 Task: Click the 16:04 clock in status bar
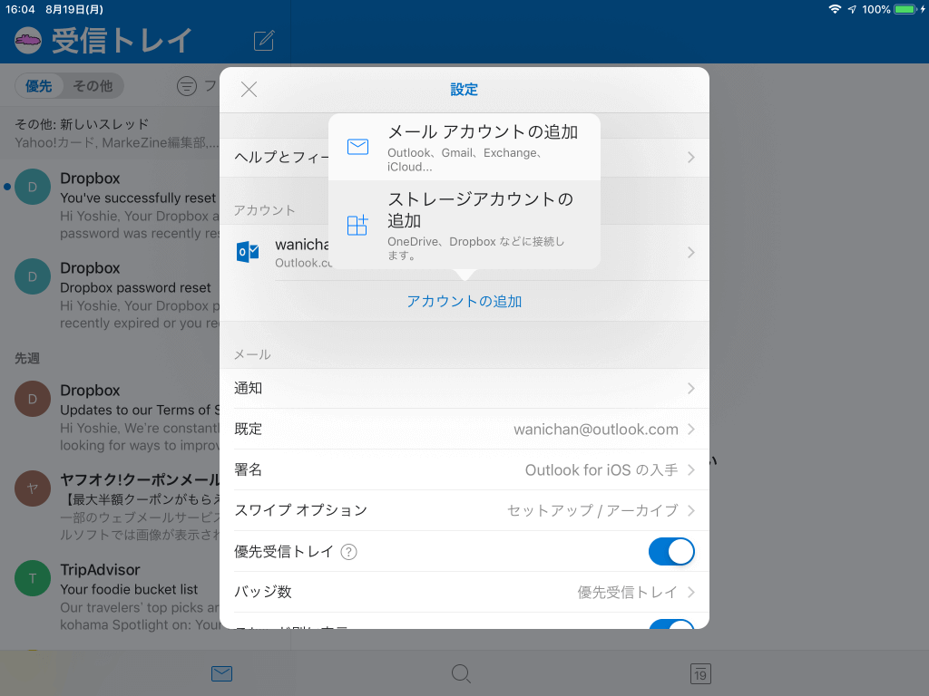tap(20, 9)
